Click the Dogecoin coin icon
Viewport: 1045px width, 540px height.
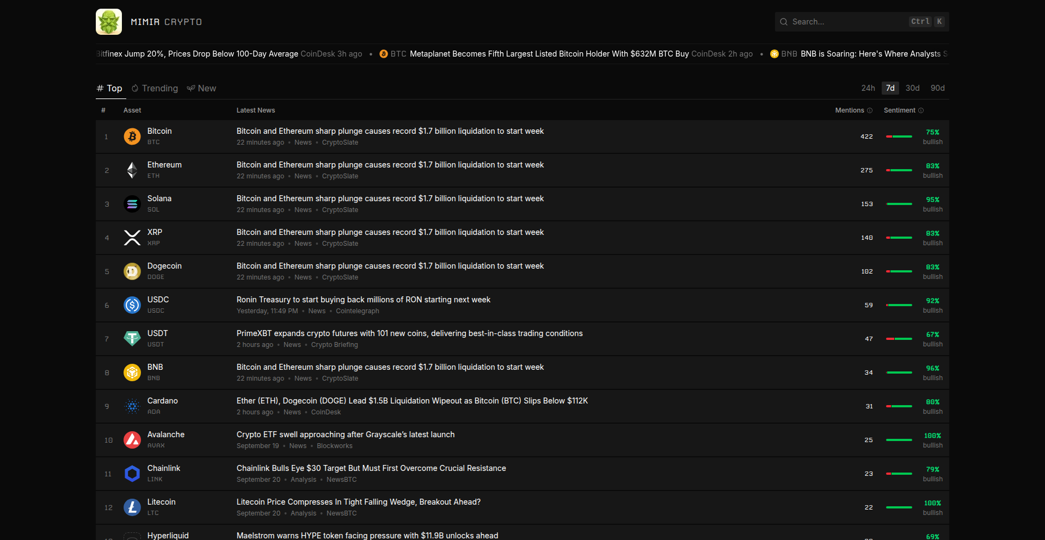pos(132,271)
